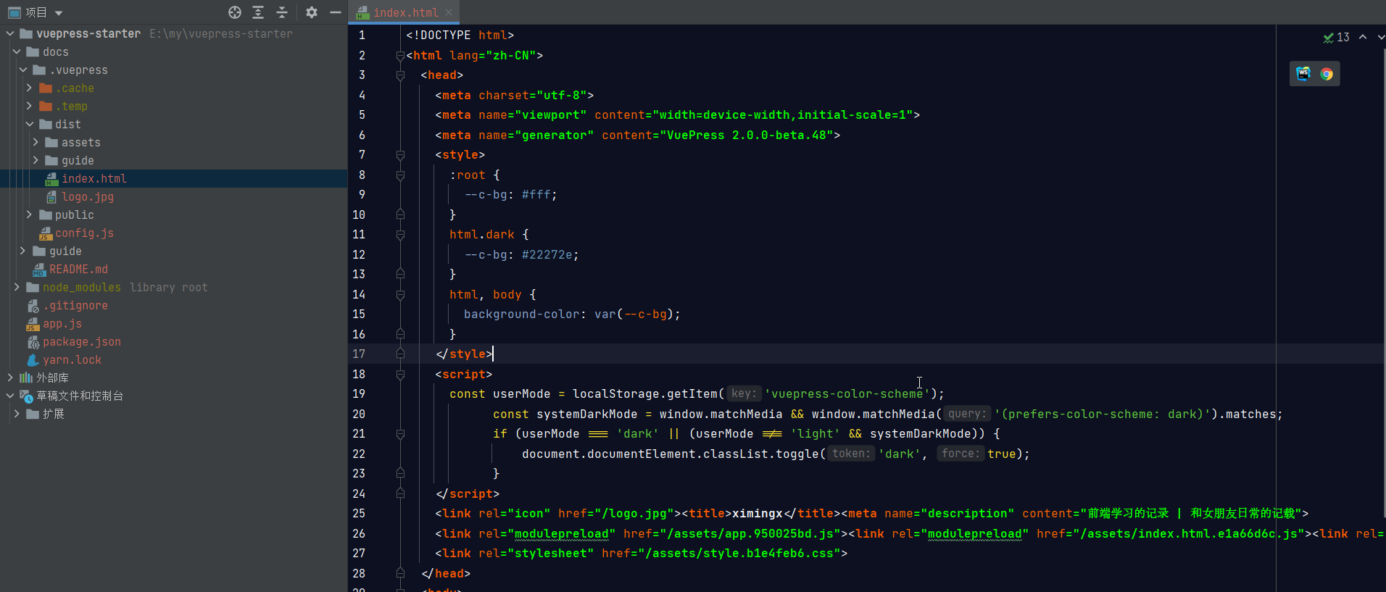Click the #fff color value on line 9
The image size is (1386, 592).
click(x=536, y=194)
